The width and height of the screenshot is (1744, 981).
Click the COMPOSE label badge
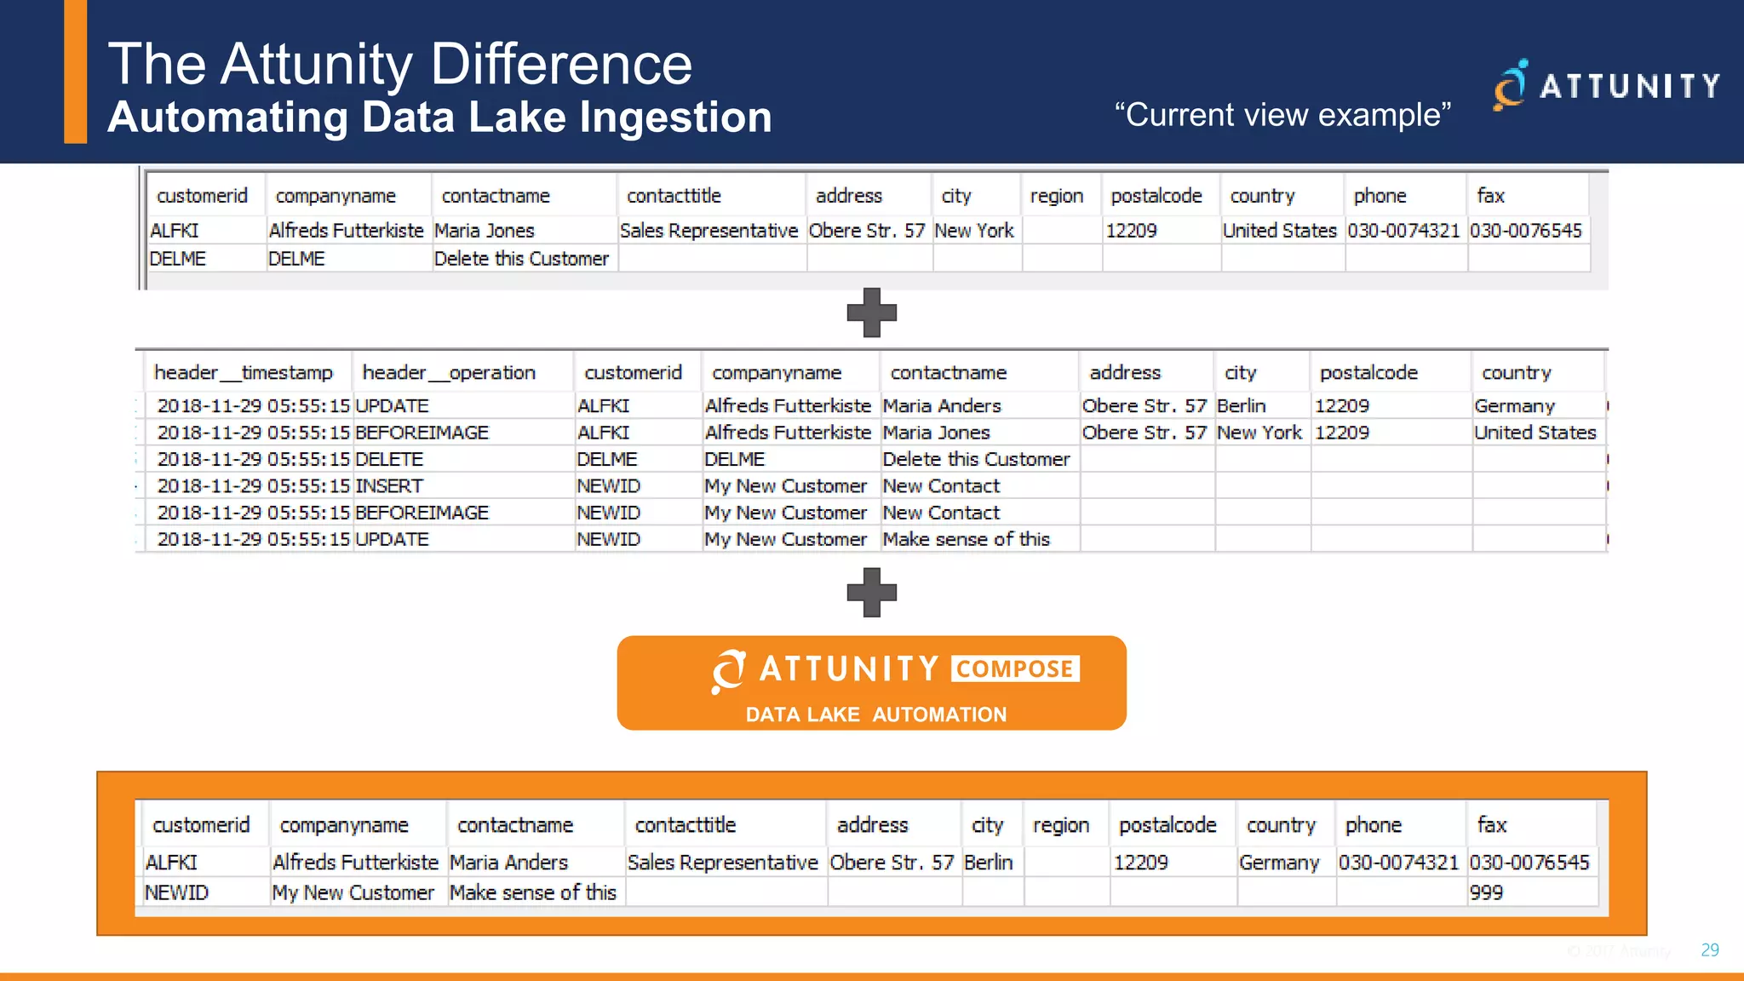click(x=1015, y=668)
